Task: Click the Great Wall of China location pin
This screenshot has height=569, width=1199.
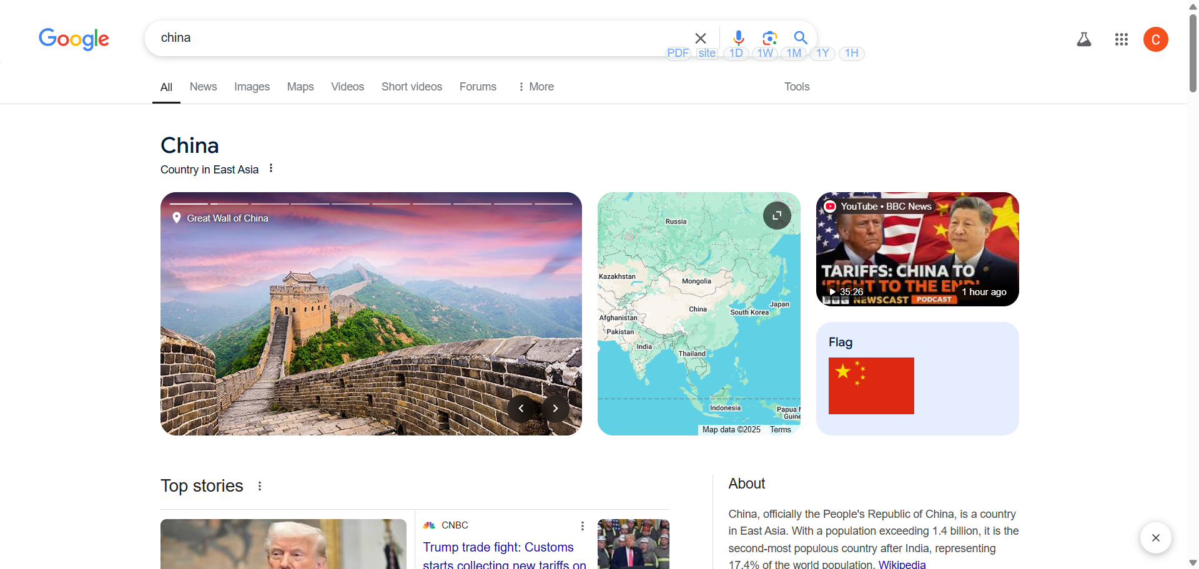Action: pos(177,218)
